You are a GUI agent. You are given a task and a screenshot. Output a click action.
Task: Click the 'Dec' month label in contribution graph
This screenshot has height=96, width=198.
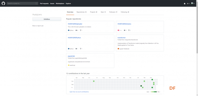click(130, 78)
